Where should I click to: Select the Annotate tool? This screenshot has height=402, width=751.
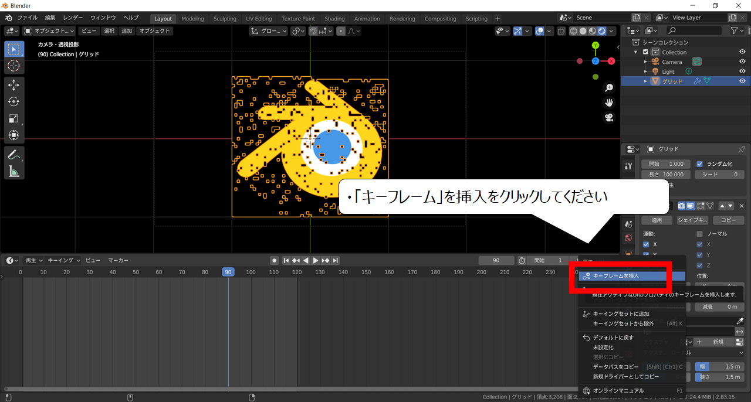(x=13, y=155)
